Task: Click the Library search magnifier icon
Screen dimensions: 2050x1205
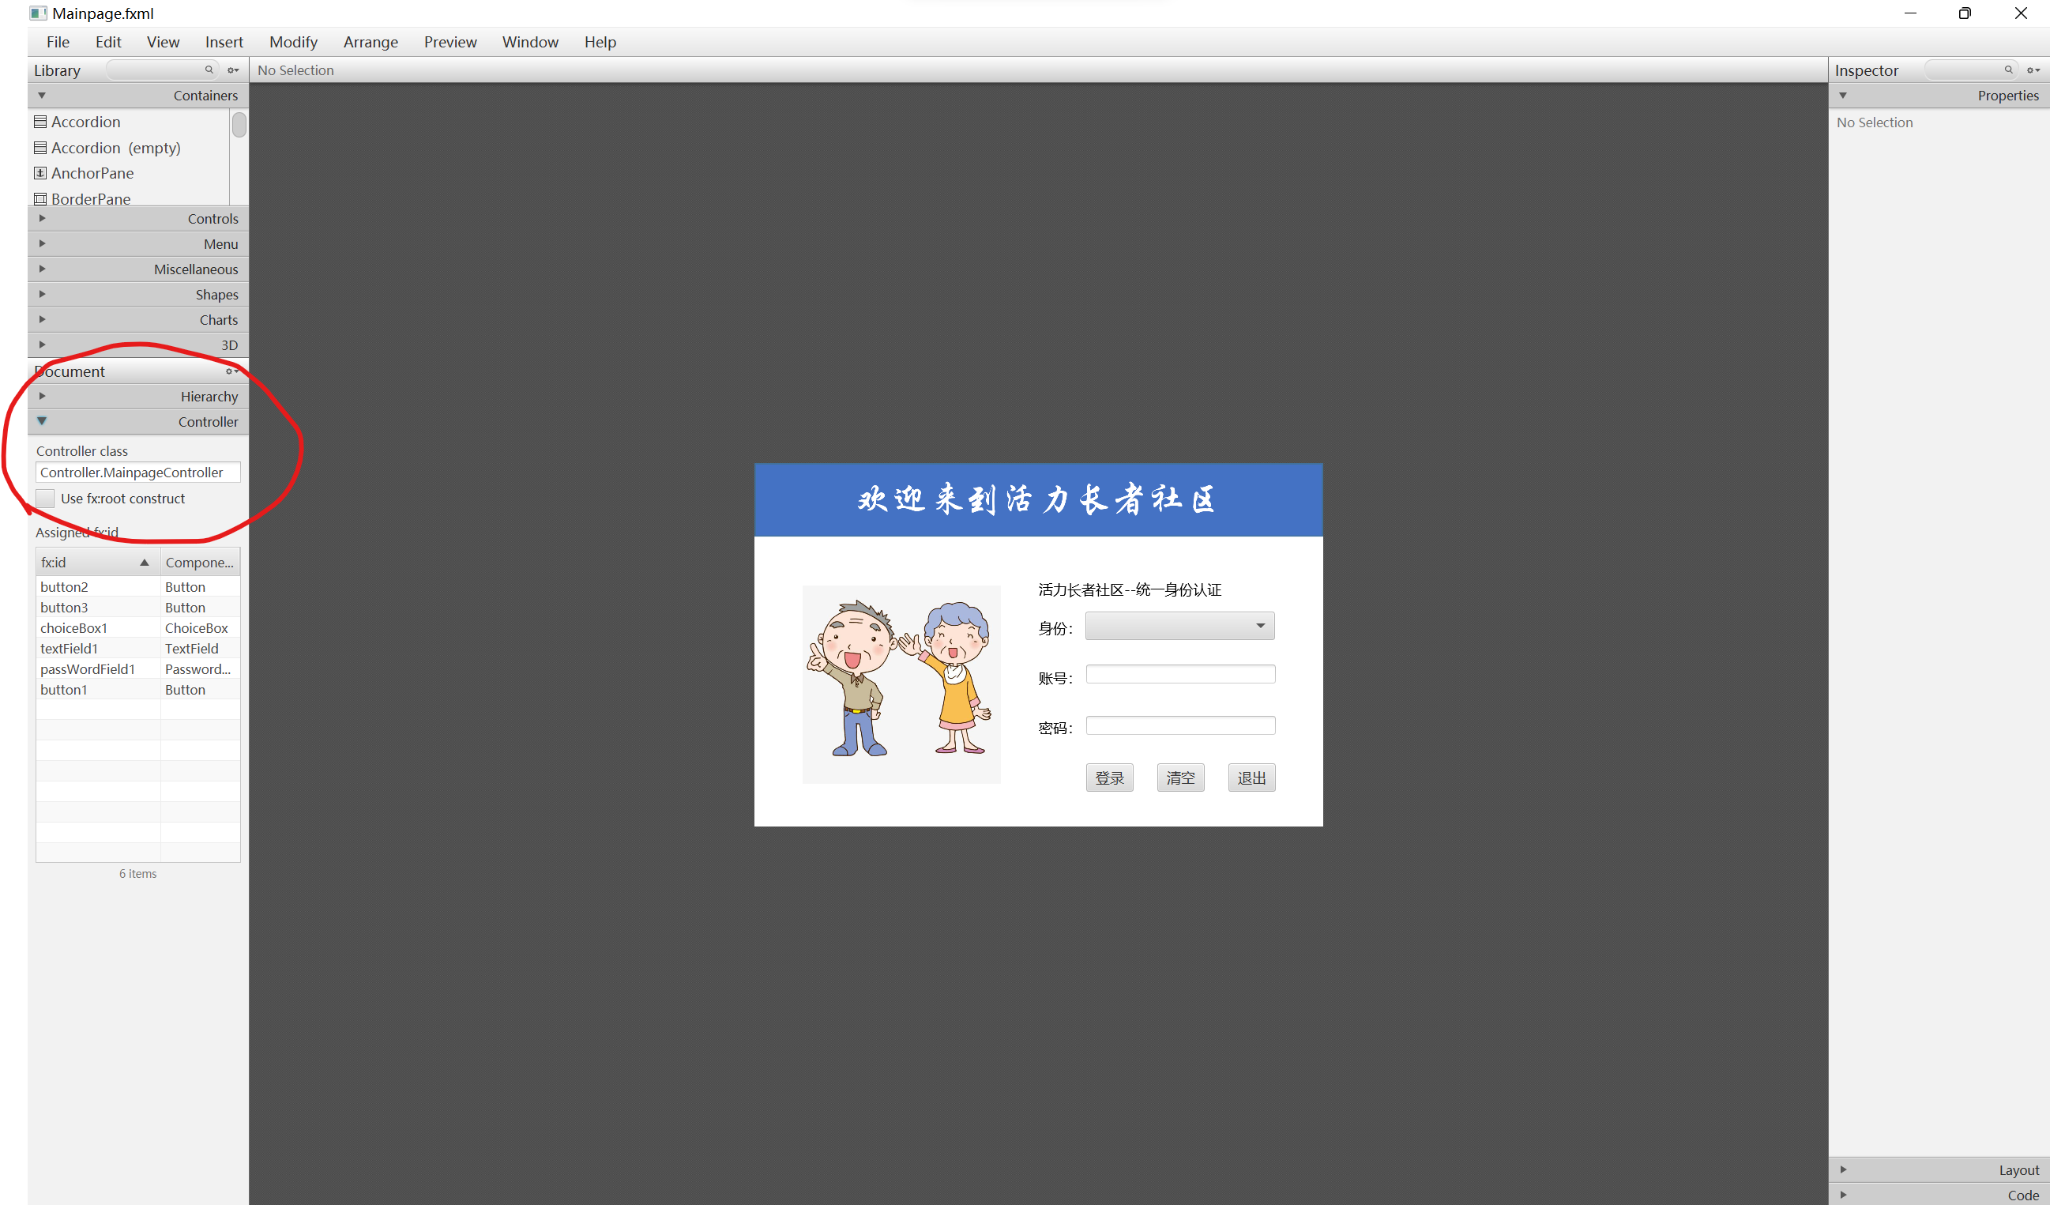Action: click(x=209, y=70)
